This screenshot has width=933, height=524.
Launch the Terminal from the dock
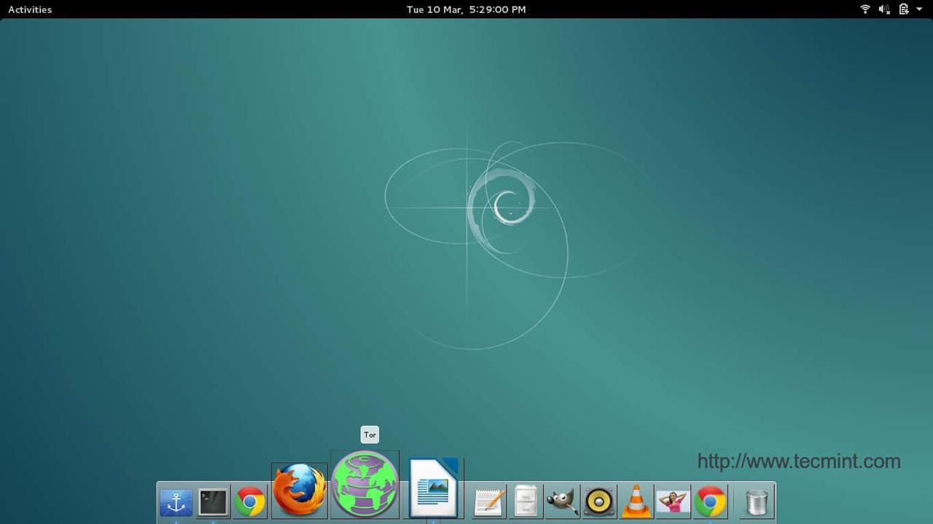(214, 501)
